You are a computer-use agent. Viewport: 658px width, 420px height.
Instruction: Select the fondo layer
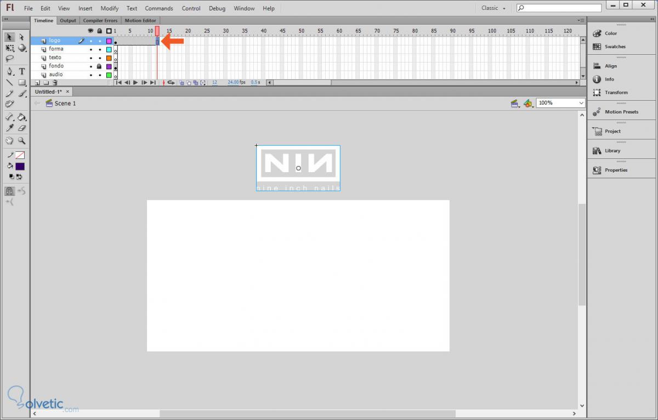[x=56, y=66]
